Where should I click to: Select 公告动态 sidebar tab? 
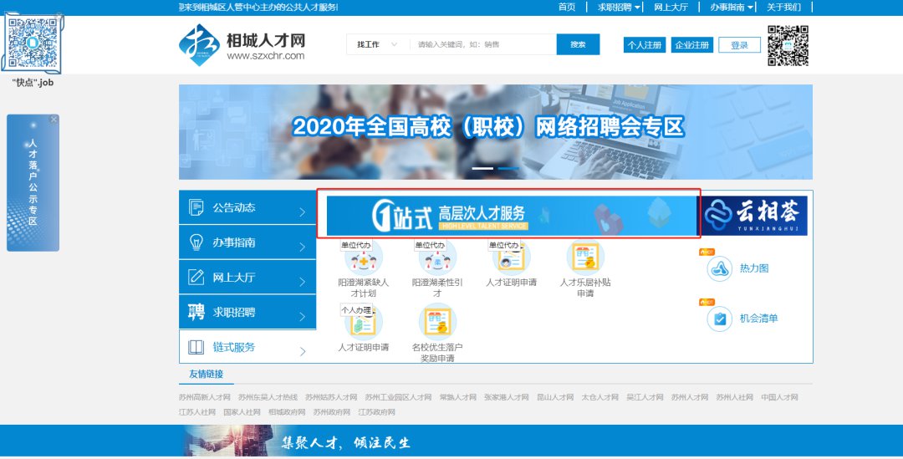point(247,207)
